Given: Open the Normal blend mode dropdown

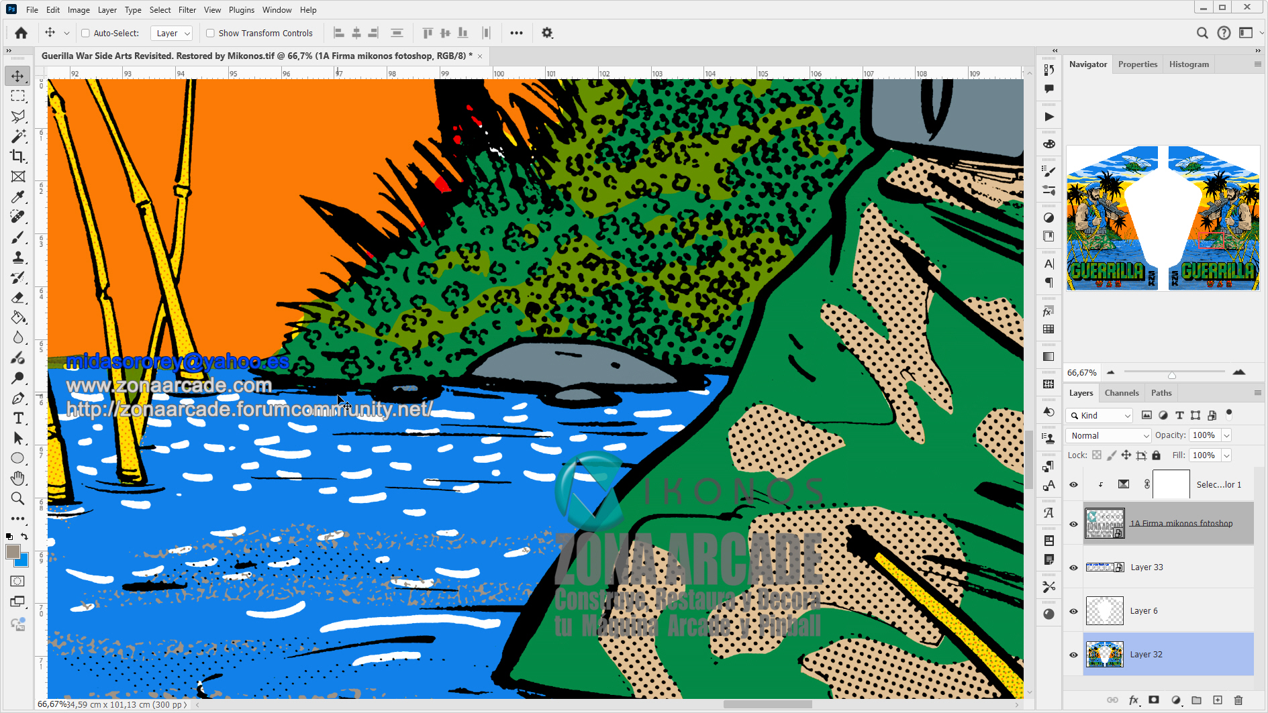Looking at the screenshot, I should coord(1108,435).
